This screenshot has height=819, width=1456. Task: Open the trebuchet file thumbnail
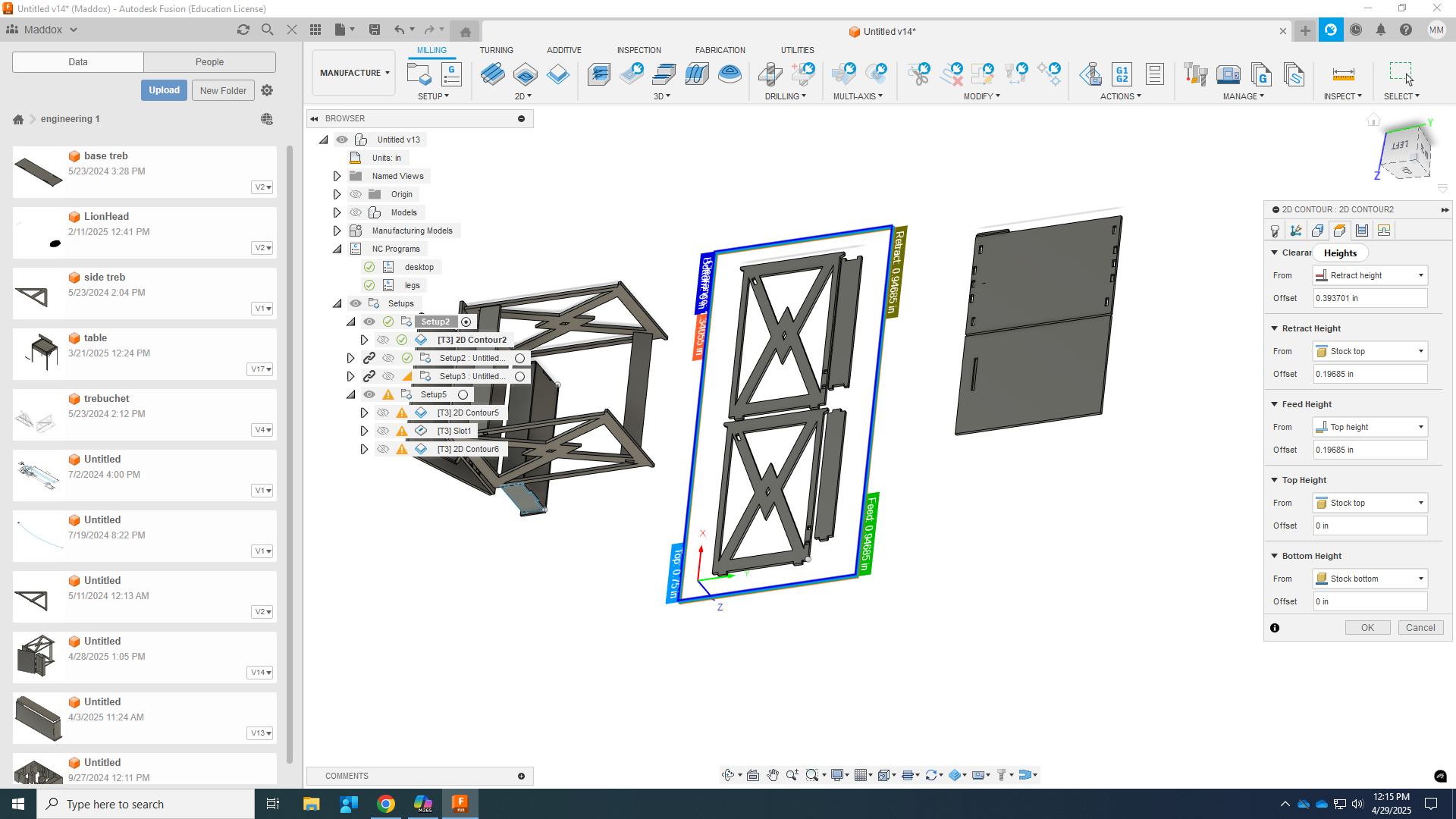(36, 415)
